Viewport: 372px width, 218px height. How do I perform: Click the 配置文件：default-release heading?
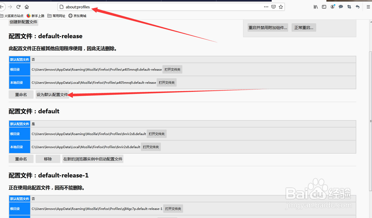(x=46, y=36)
